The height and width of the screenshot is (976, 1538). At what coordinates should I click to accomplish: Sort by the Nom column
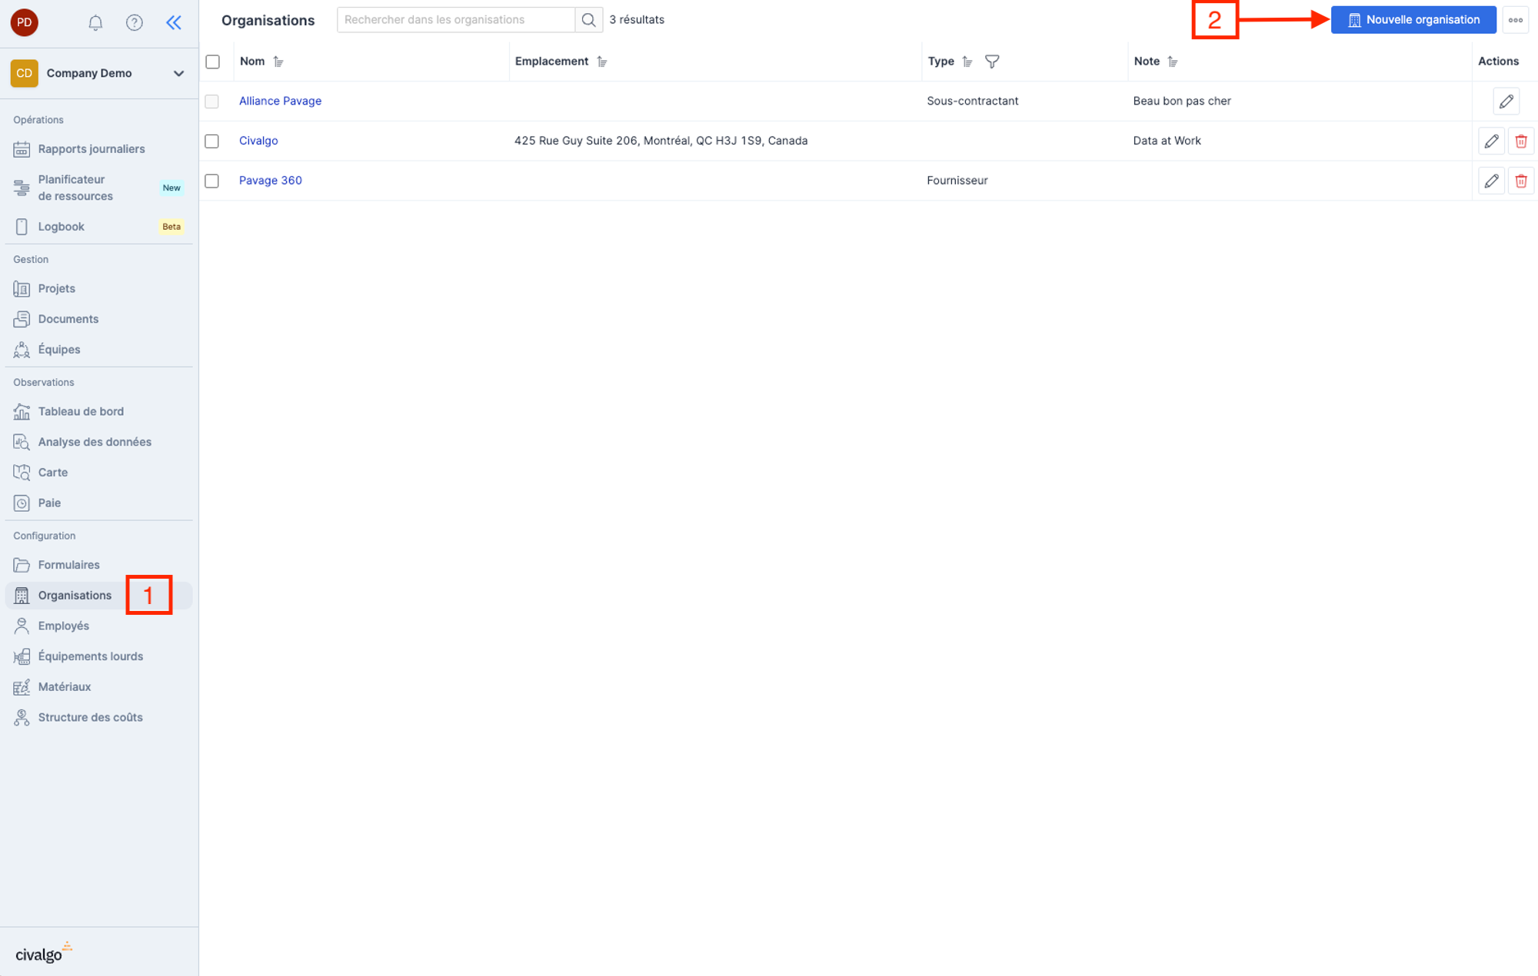click(278, 61)
